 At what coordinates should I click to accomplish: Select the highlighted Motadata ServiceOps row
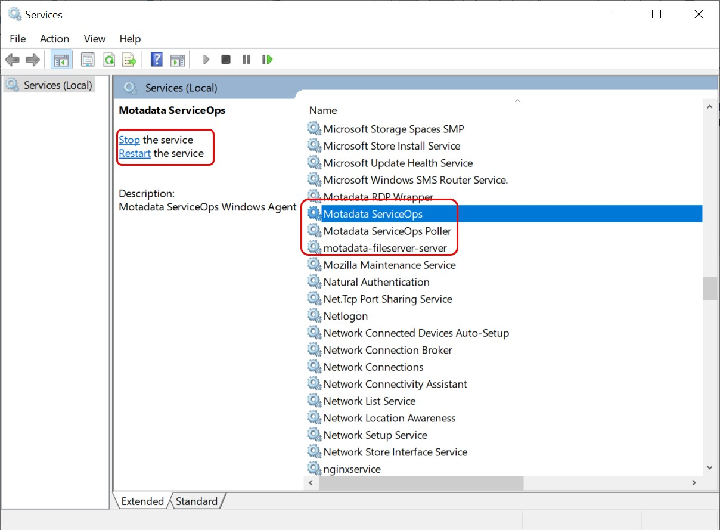pyautogui.click(x=504, y=214)
